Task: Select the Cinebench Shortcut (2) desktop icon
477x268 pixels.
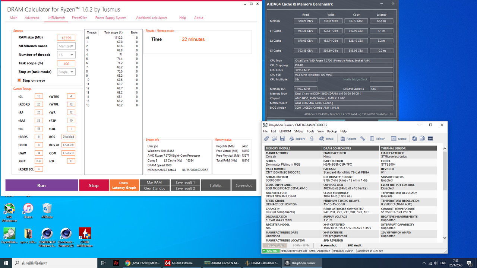Action: tap(66, 237)
